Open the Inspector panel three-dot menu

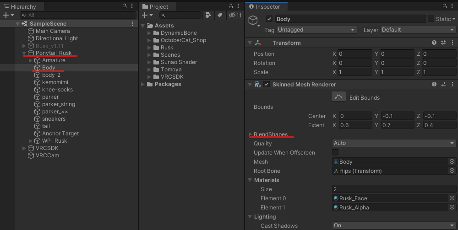(452, 6)
